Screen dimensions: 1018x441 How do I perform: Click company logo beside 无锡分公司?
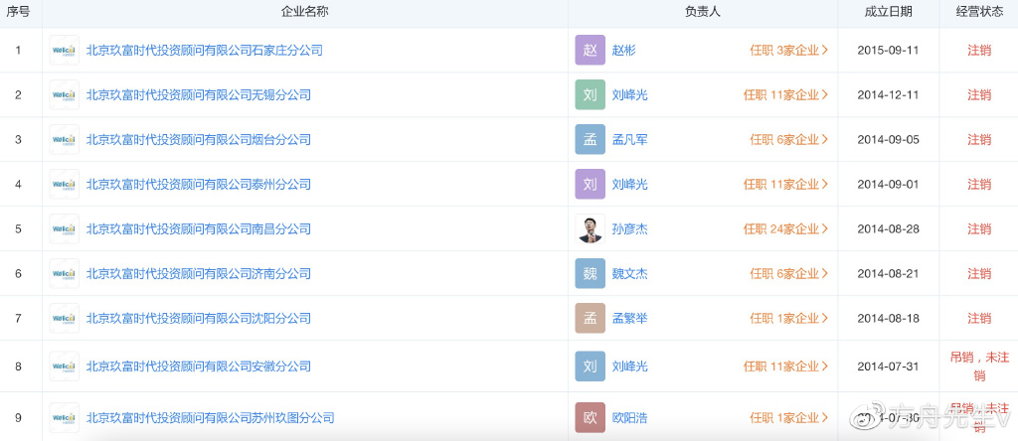pos(65,94)
